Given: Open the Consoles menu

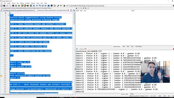Looking at the screenshot, I should 27,3.
